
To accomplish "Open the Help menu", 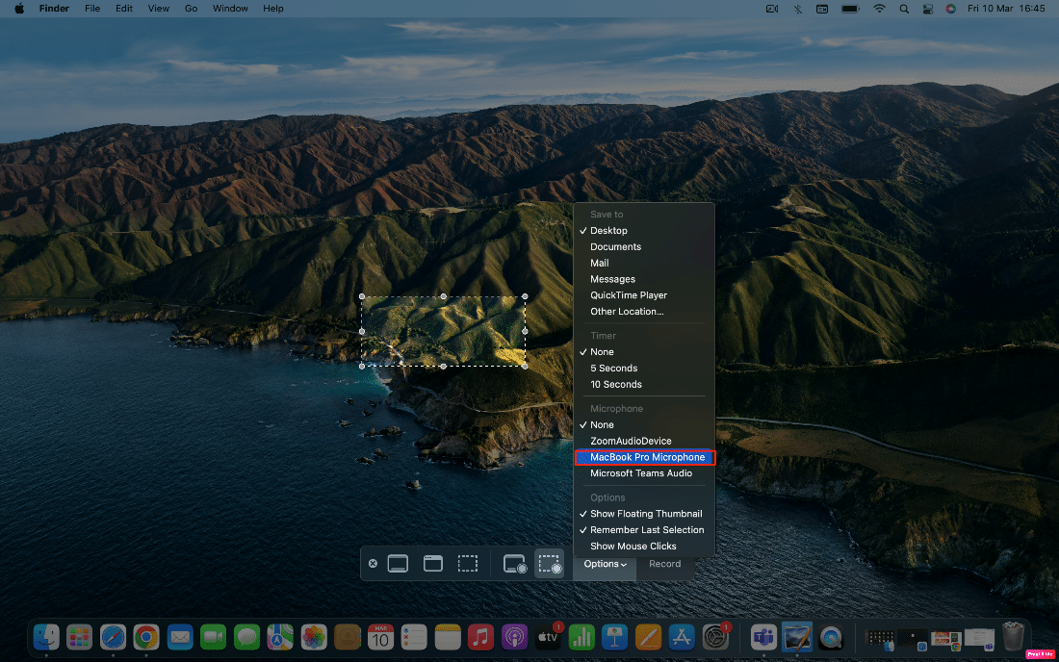I will tap(273, 9).
